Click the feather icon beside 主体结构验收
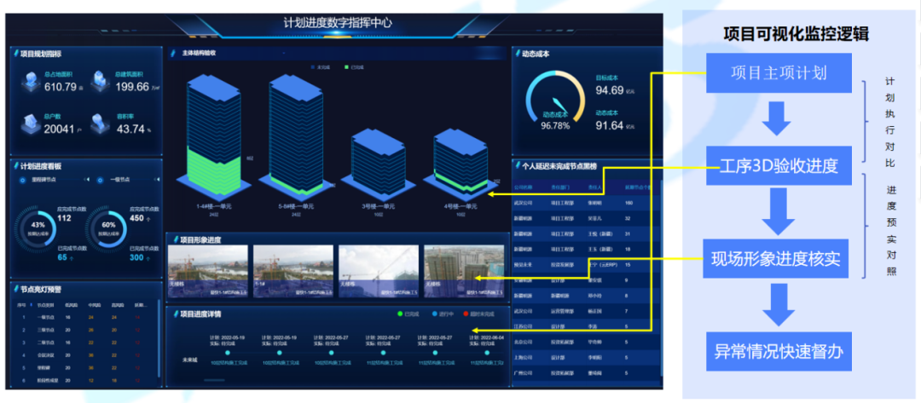The width and height of the screenshot is (921, 403). (x=174, y=54)
